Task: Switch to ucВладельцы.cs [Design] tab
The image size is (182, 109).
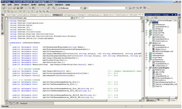Action: (x=74, y=15)
